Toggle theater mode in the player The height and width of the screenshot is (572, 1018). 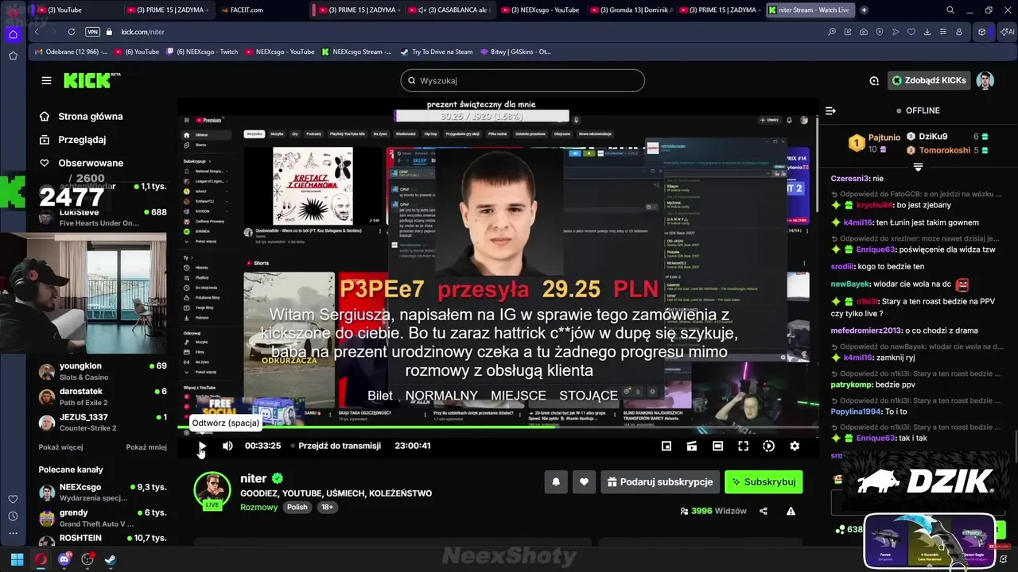[x=717, y=446]
